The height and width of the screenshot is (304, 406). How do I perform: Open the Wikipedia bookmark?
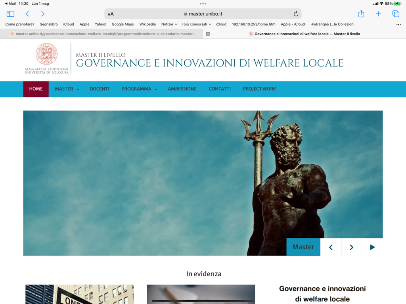pos(147,24)
